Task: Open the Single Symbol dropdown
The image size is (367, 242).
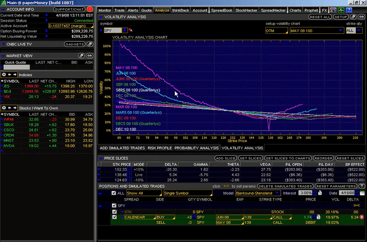Action: pos(188,193)
